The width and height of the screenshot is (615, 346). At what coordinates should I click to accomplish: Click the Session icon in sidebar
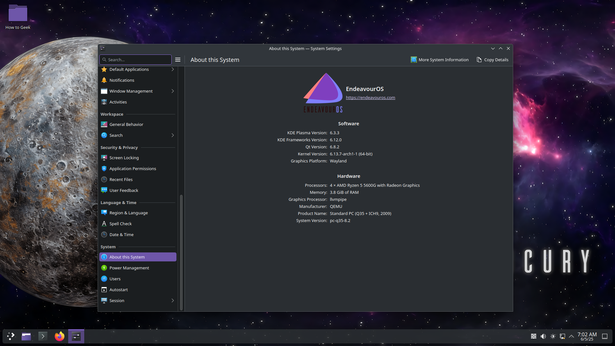click(104, 300)
